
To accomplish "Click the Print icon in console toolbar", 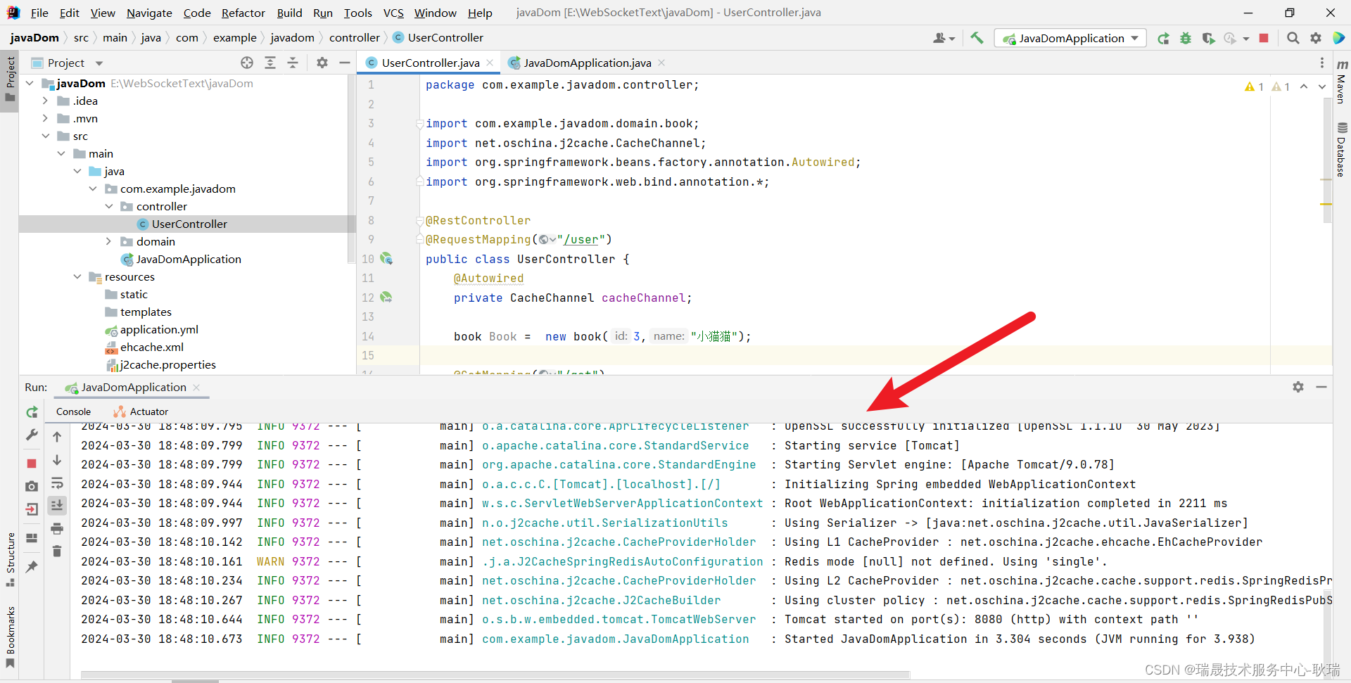I will (57, 528).
